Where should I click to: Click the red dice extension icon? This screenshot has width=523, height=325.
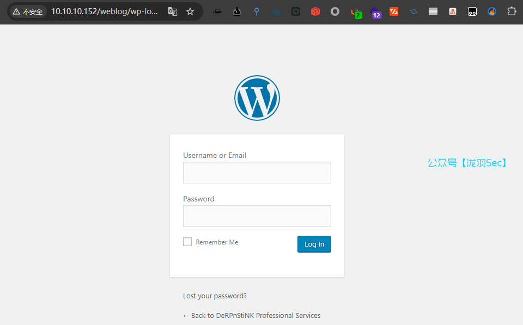click(x=315, y=11)
